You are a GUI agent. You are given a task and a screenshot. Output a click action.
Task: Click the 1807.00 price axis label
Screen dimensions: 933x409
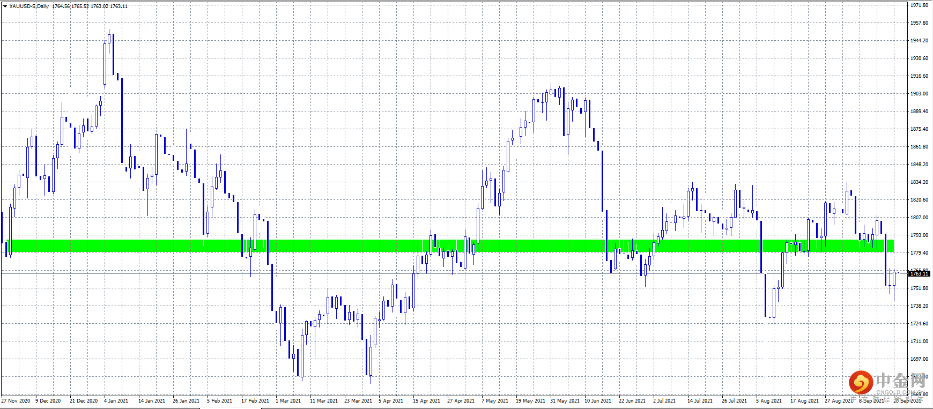(x=919, y=218)
